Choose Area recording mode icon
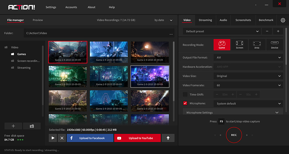 click(257, 45)
